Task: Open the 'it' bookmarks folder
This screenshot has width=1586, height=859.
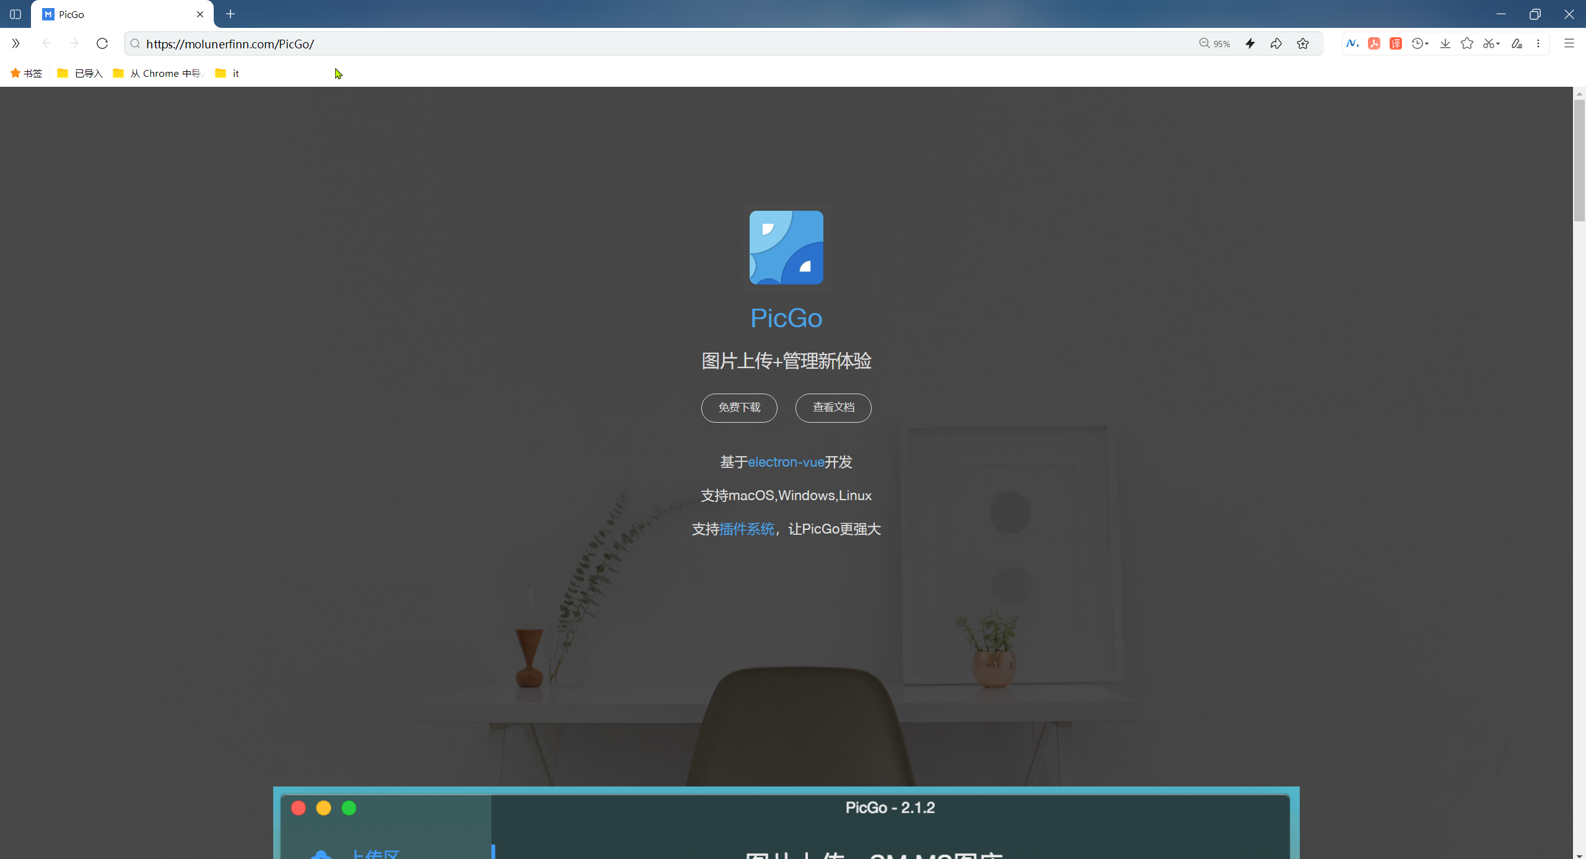Action: (x=227, y=73)
